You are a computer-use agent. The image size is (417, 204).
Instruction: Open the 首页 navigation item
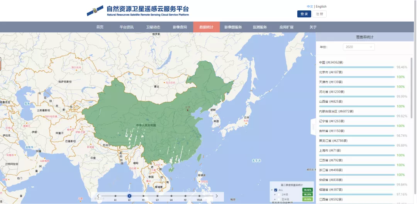click(100, 27)
